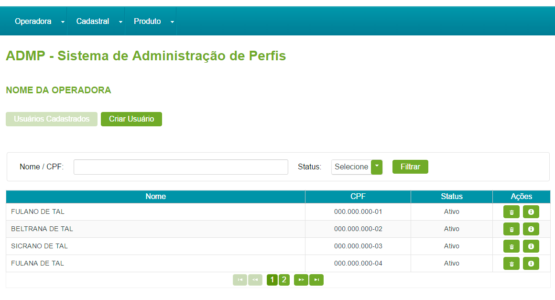
Task: Delete the user FULANA DE TAL
Action: point(511,263)
